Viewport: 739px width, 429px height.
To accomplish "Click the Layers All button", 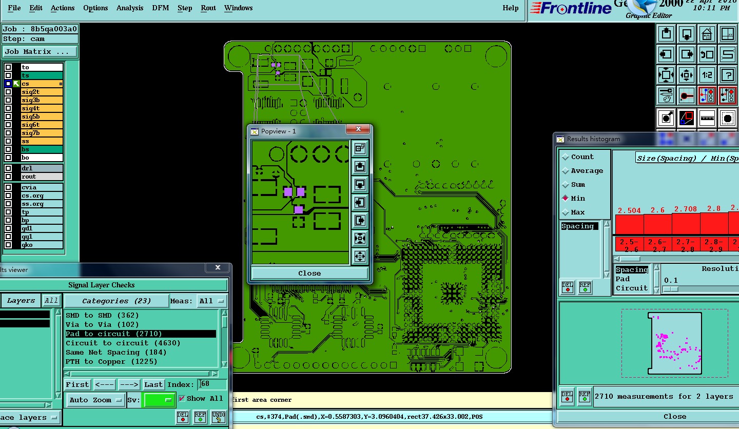I will pos(51,301).
